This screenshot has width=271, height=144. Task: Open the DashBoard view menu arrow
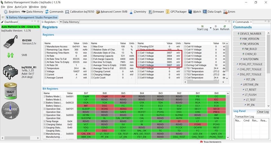[32, 21]
